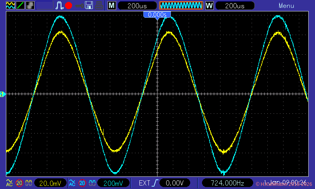
Task: Open the 20.0mV yellow channel scale
Action: pos(50,183)
